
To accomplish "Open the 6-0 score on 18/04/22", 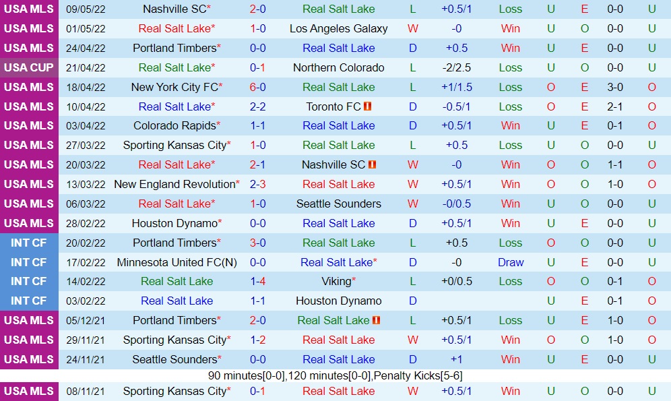I will 257,87.
